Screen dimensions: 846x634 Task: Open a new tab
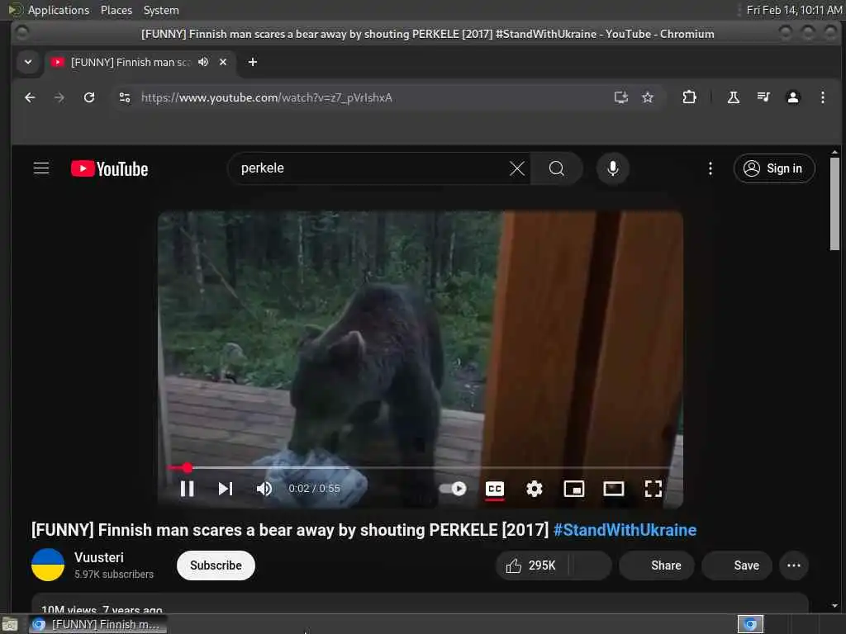coord(253,62)
